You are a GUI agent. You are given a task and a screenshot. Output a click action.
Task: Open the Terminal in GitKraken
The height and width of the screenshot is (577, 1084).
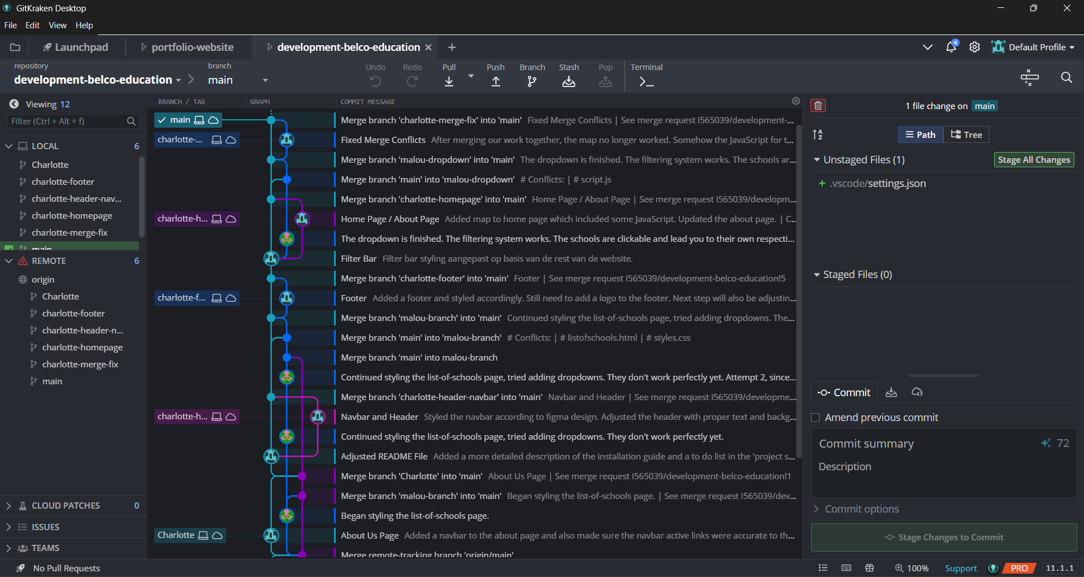click(646, 81)
